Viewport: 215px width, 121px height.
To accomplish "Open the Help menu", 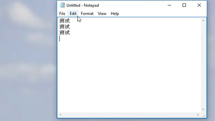I will [115, 13].
